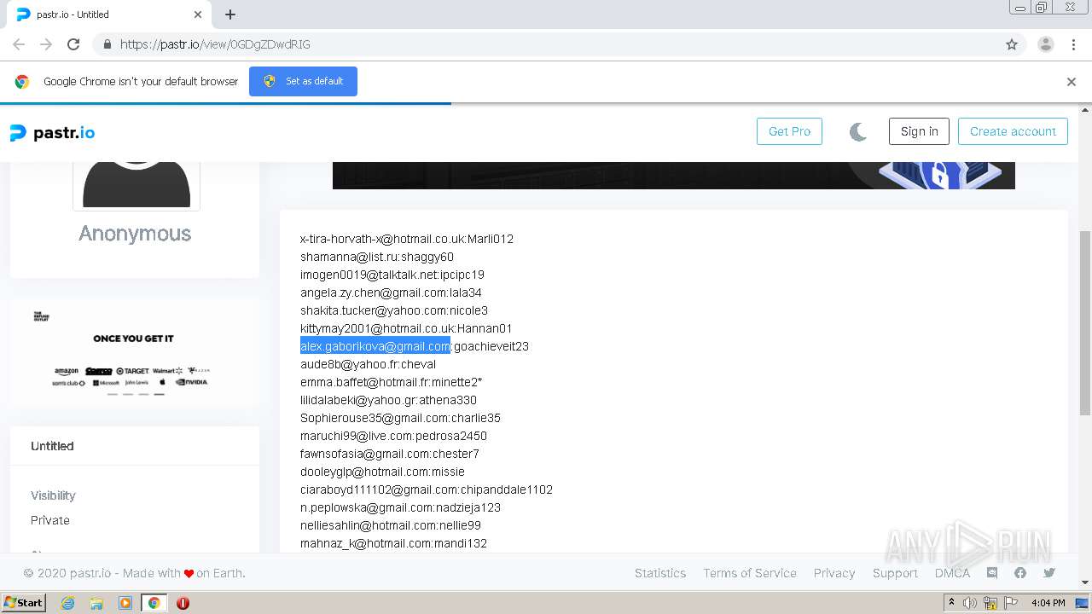Click the kittymay2001@hotmail.co.uk line

click(406, 328)
